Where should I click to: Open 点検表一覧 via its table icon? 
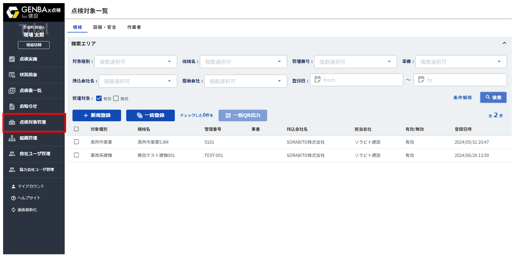(12, 91)
